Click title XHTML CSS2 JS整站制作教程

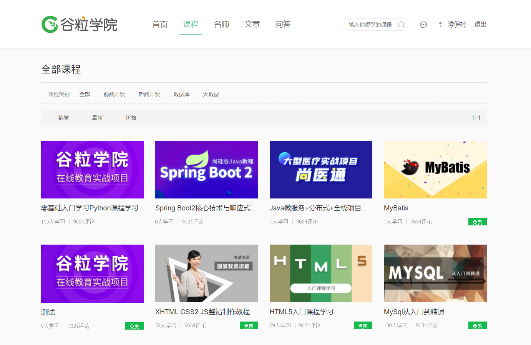click(205, 312)
